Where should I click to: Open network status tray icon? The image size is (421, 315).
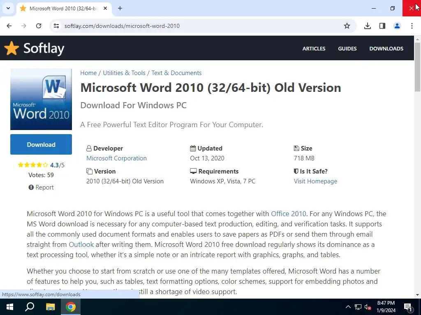point(358,307)
